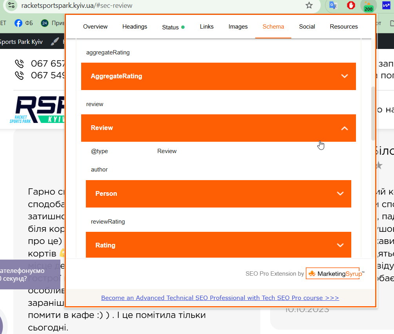Click the green status dot indicator
This screenshot has height=334, width=394.
point(183,27)
